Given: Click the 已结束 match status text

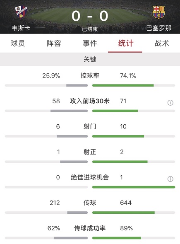Looking at the screenshot, I should click(90, 29).
